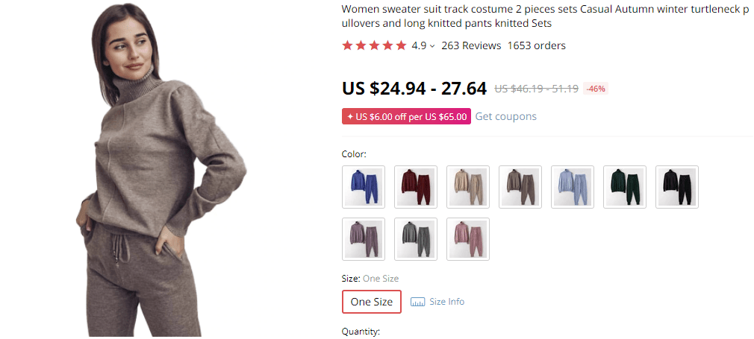Pick the light blue suit color
Screen dimensions: 754x339
point(573,187)
